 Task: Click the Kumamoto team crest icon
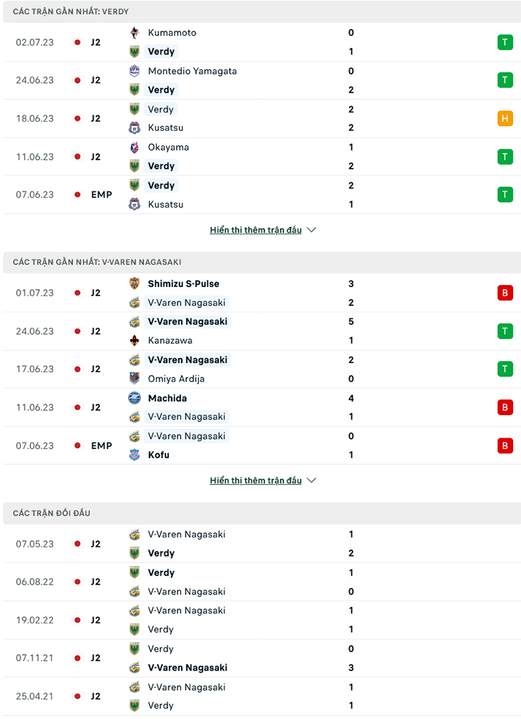click(x=134, y=32)
